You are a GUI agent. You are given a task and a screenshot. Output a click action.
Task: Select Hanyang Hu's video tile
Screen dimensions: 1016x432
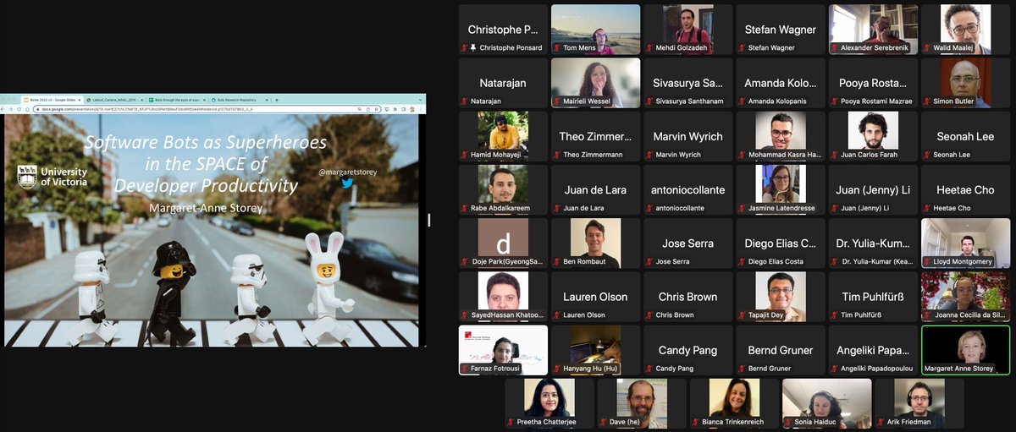[x=595, y=350]
